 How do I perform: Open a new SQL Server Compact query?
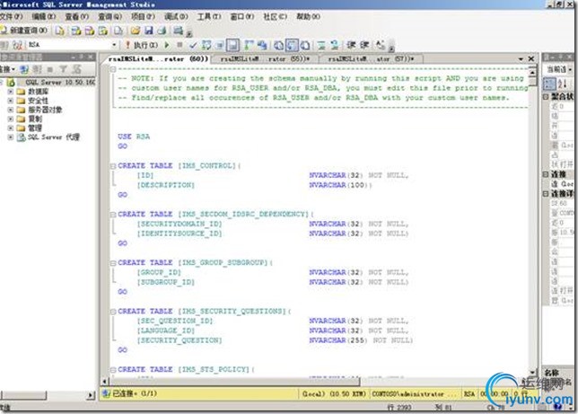(x=118, y=31)
